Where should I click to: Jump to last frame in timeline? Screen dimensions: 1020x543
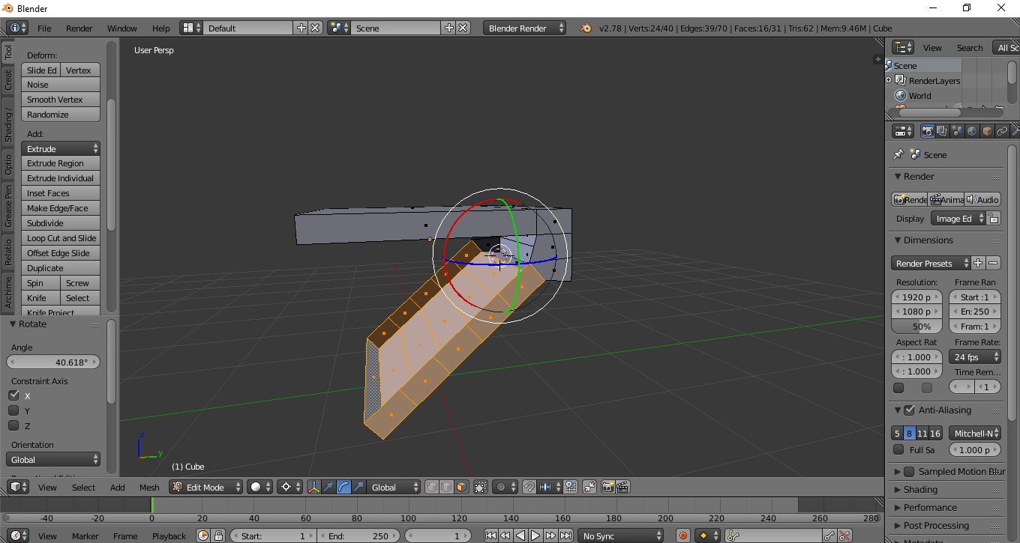(565, 536)
